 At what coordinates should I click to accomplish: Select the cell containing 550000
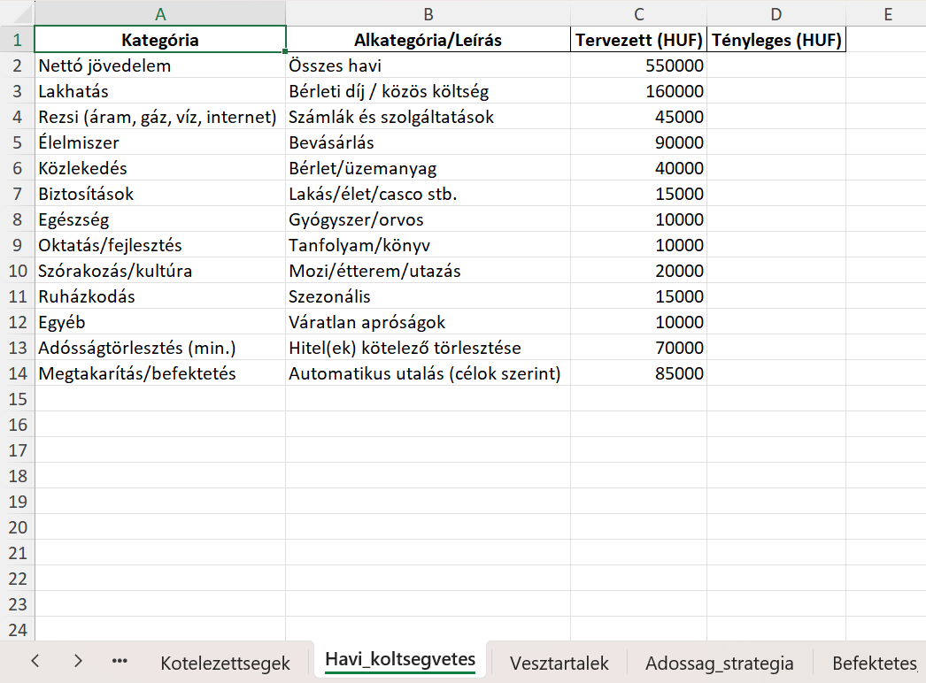tap(638, 65)
